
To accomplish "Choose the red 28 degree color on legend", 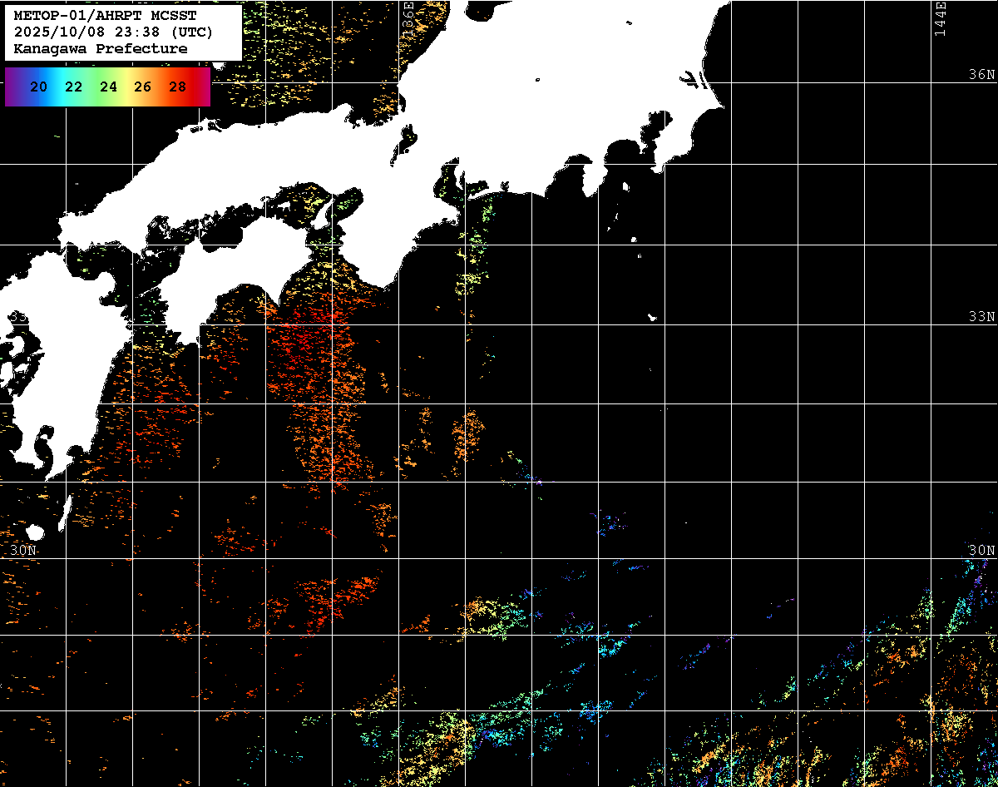I will (x=177, y=87).
